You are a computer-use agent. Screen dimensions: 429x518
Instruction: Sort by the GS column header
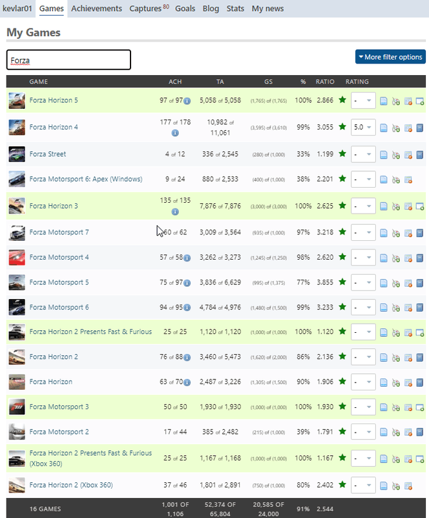(x=268, y=82)
